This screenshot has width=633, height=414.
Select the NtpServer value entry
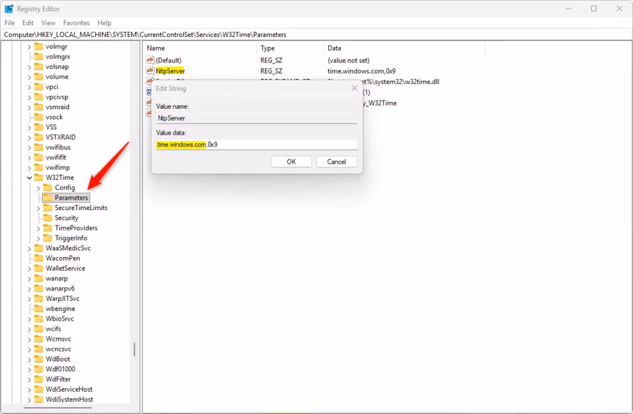tap(171, 71)
